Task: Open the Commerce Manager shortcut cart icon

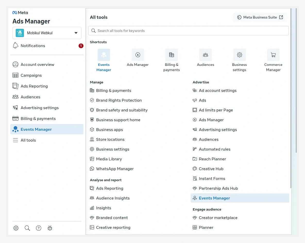Action: pos(273,55)
